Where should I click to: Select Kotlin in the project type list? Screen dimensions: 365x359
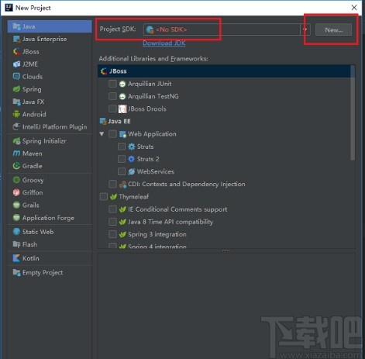(x=50, y=258)
